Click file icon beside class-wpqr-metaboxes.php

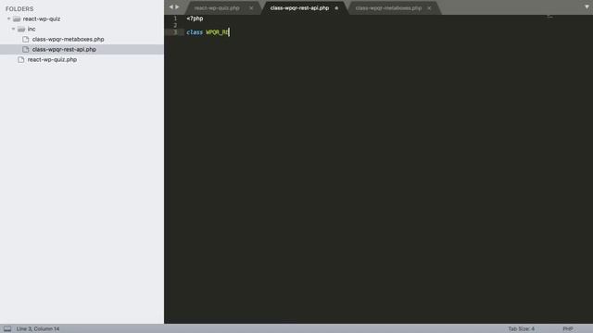25,39
